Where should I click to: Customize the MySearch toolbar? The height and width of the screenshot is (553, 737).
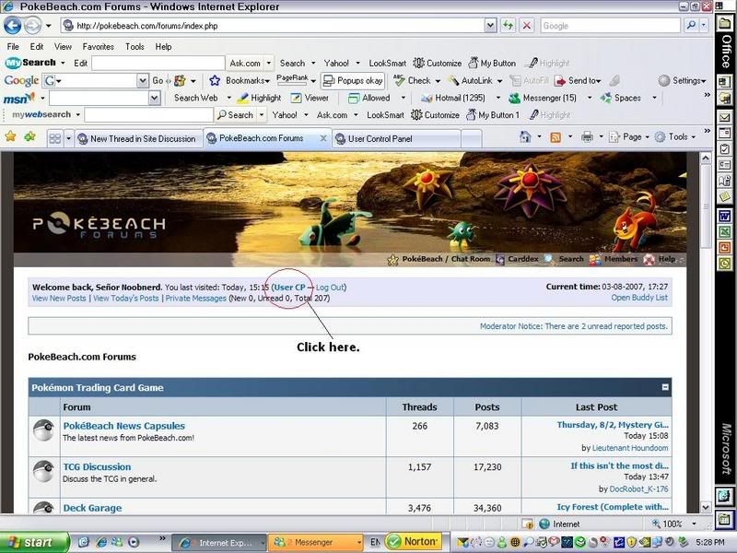(x=437, y=63)
